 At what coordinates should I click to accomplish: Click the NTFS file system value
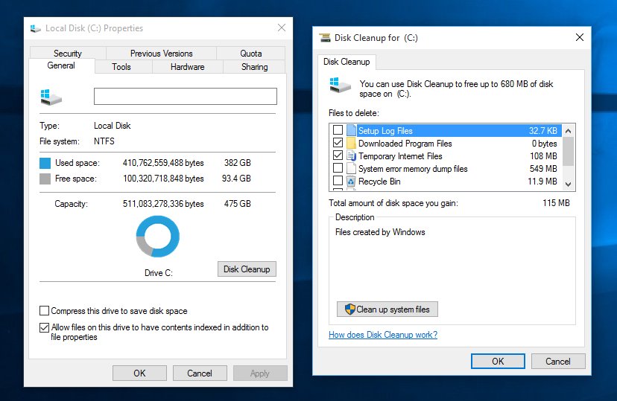click(x=104, y=141)
